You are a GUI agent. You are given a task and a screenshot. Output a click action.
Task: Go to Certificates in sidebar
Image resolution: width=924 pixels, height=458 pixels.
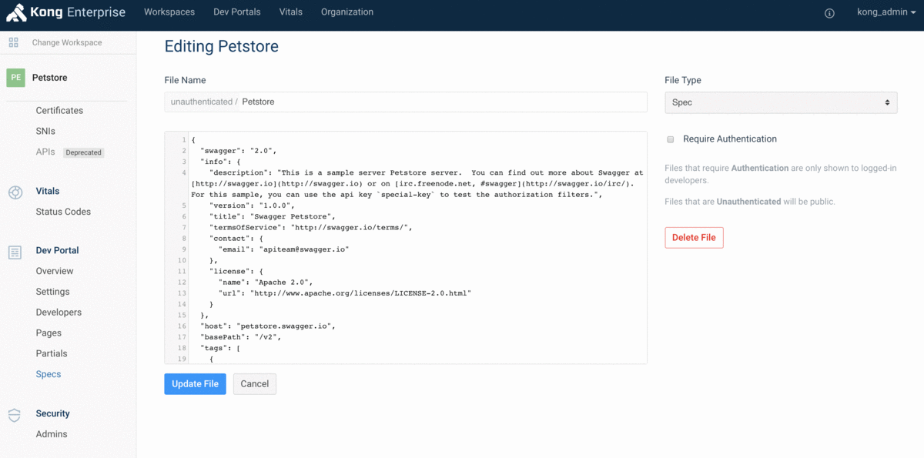tap(59, 111)
